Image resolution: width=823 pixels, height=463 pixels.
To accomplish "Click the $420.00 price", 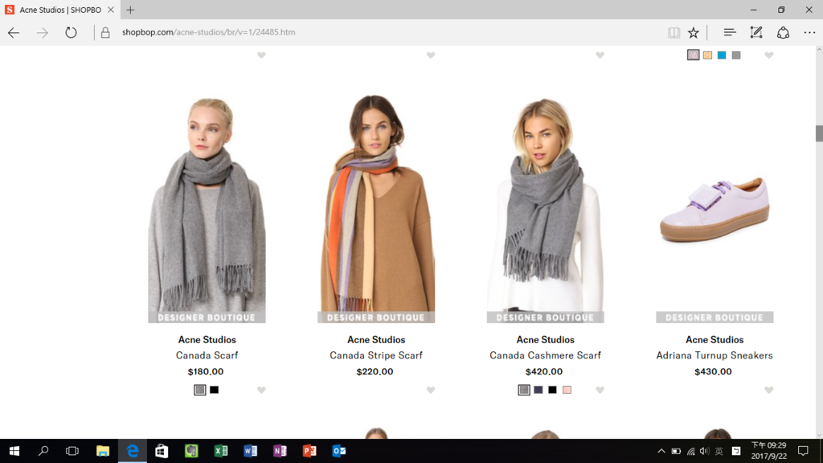I will (x=544, y=371).
